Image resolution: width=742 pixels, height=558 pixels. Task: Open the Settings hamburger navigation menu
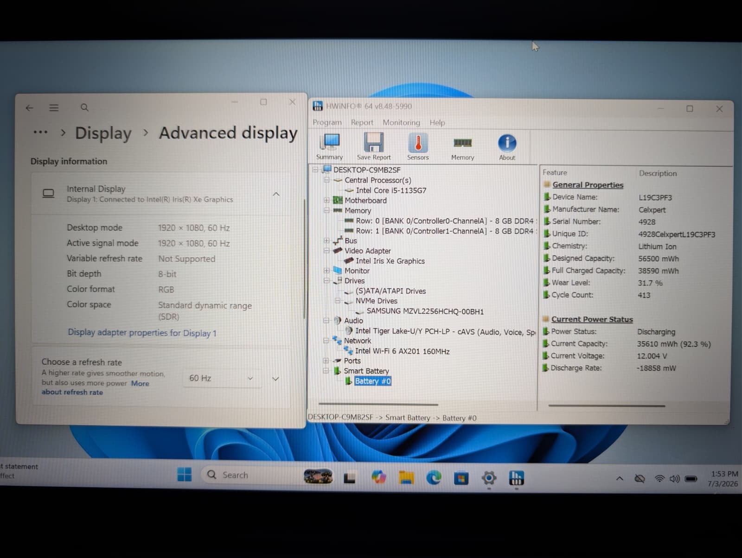(x=54, y=108)
